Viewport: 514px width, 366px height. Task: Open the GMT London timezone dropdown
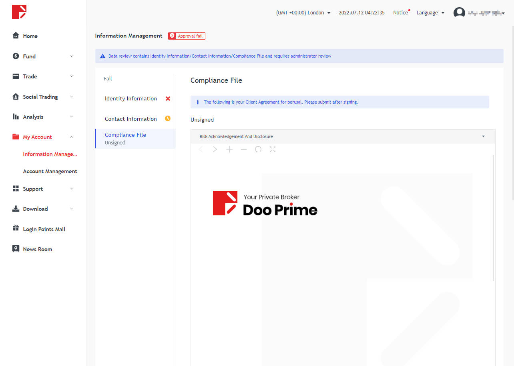pos(303,13)
